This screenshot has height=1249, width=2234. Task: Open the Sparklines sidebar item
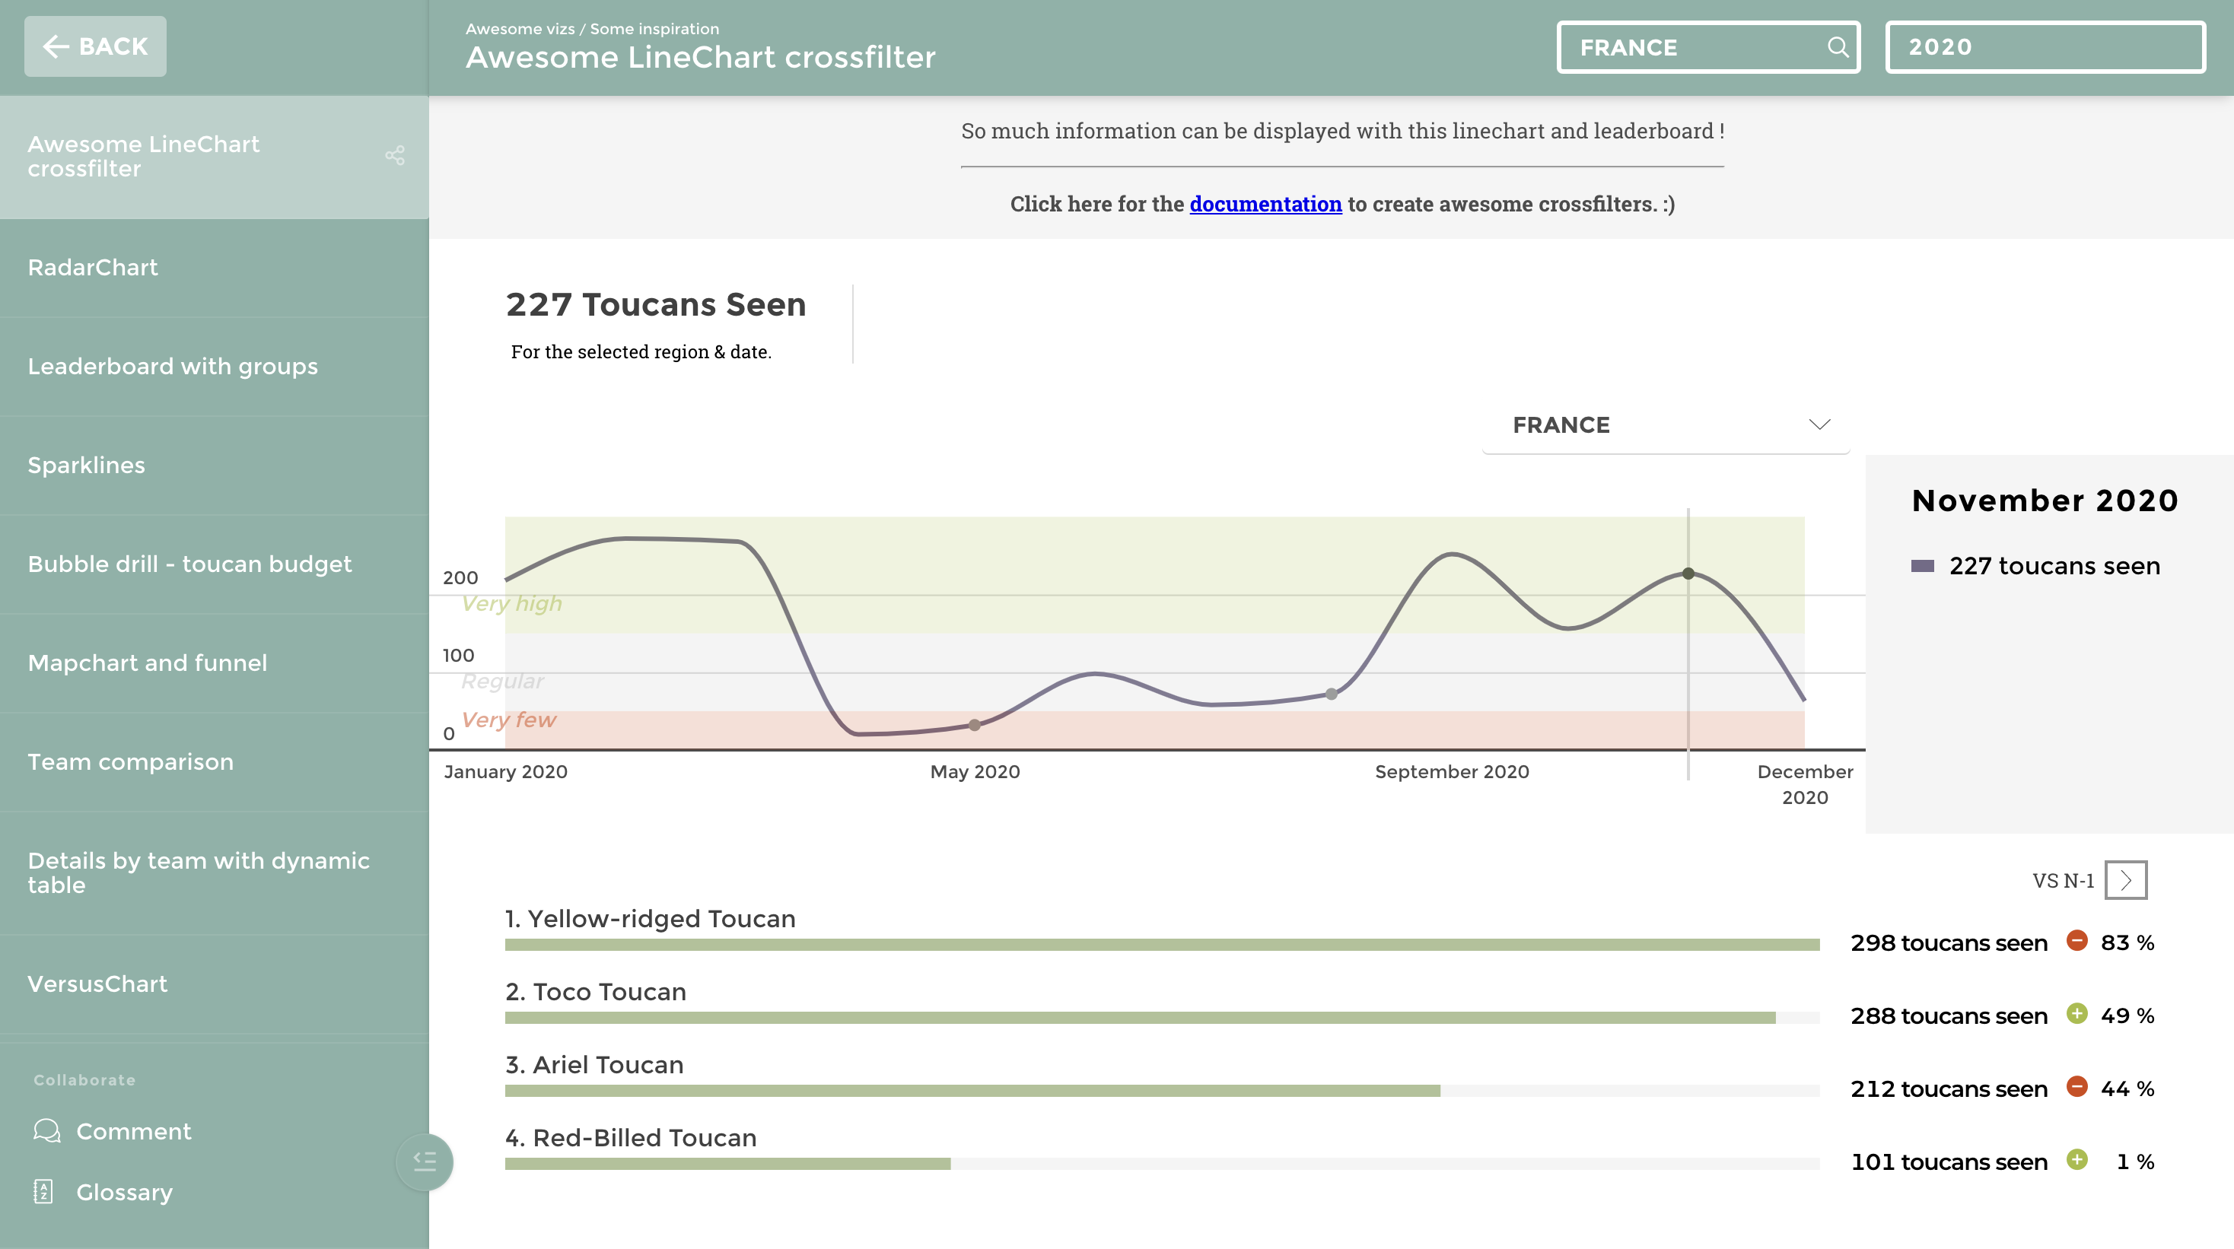point(87,466)
